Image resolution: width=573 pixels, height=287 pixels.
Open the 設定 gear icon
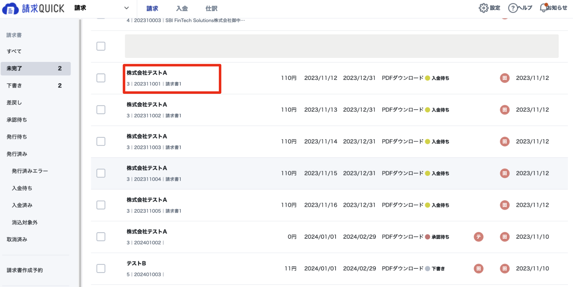point(483,8)
